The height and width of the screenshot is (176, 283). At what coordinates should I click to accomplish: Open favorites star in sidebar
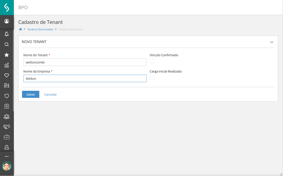[x=7, y=55]
